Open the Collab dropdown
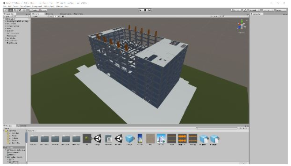The image size is (291, 166). pos(236,10)
